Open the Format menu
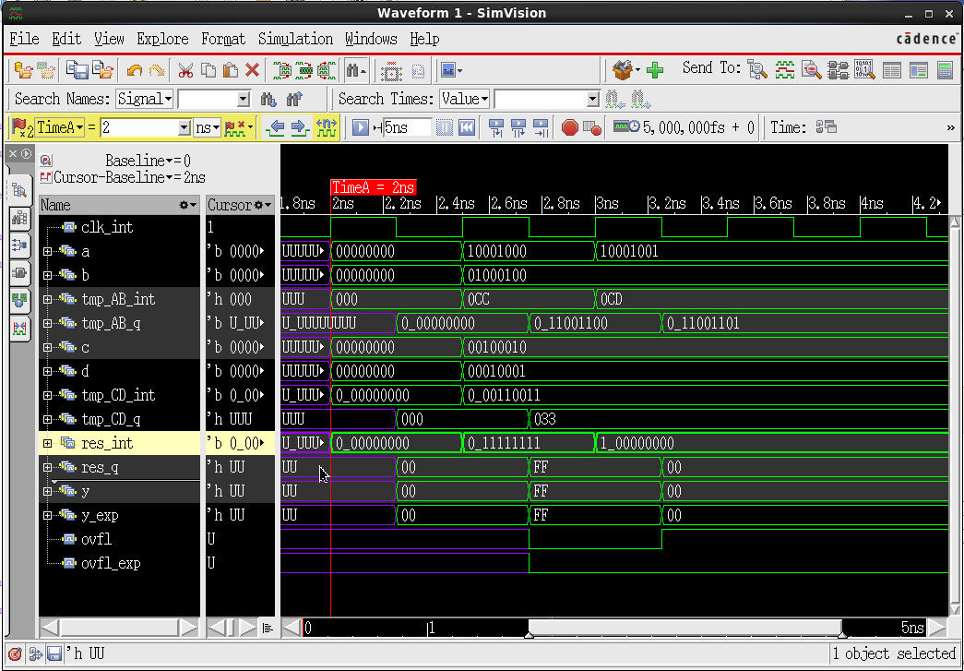 (223, 39)
